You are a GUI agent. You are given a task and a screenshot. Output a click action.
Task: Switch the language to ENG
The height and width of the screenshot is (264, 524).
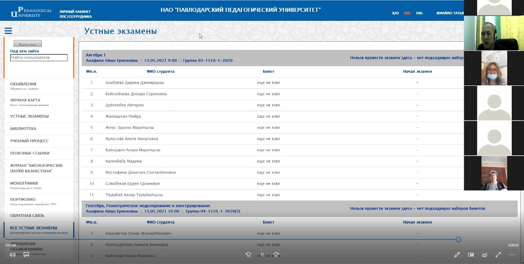(420, 13)
